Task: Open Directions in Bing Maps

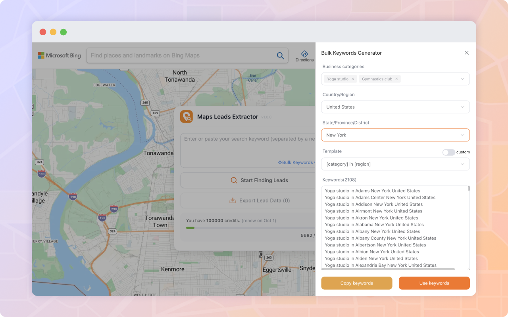Action: pos(304,56)
